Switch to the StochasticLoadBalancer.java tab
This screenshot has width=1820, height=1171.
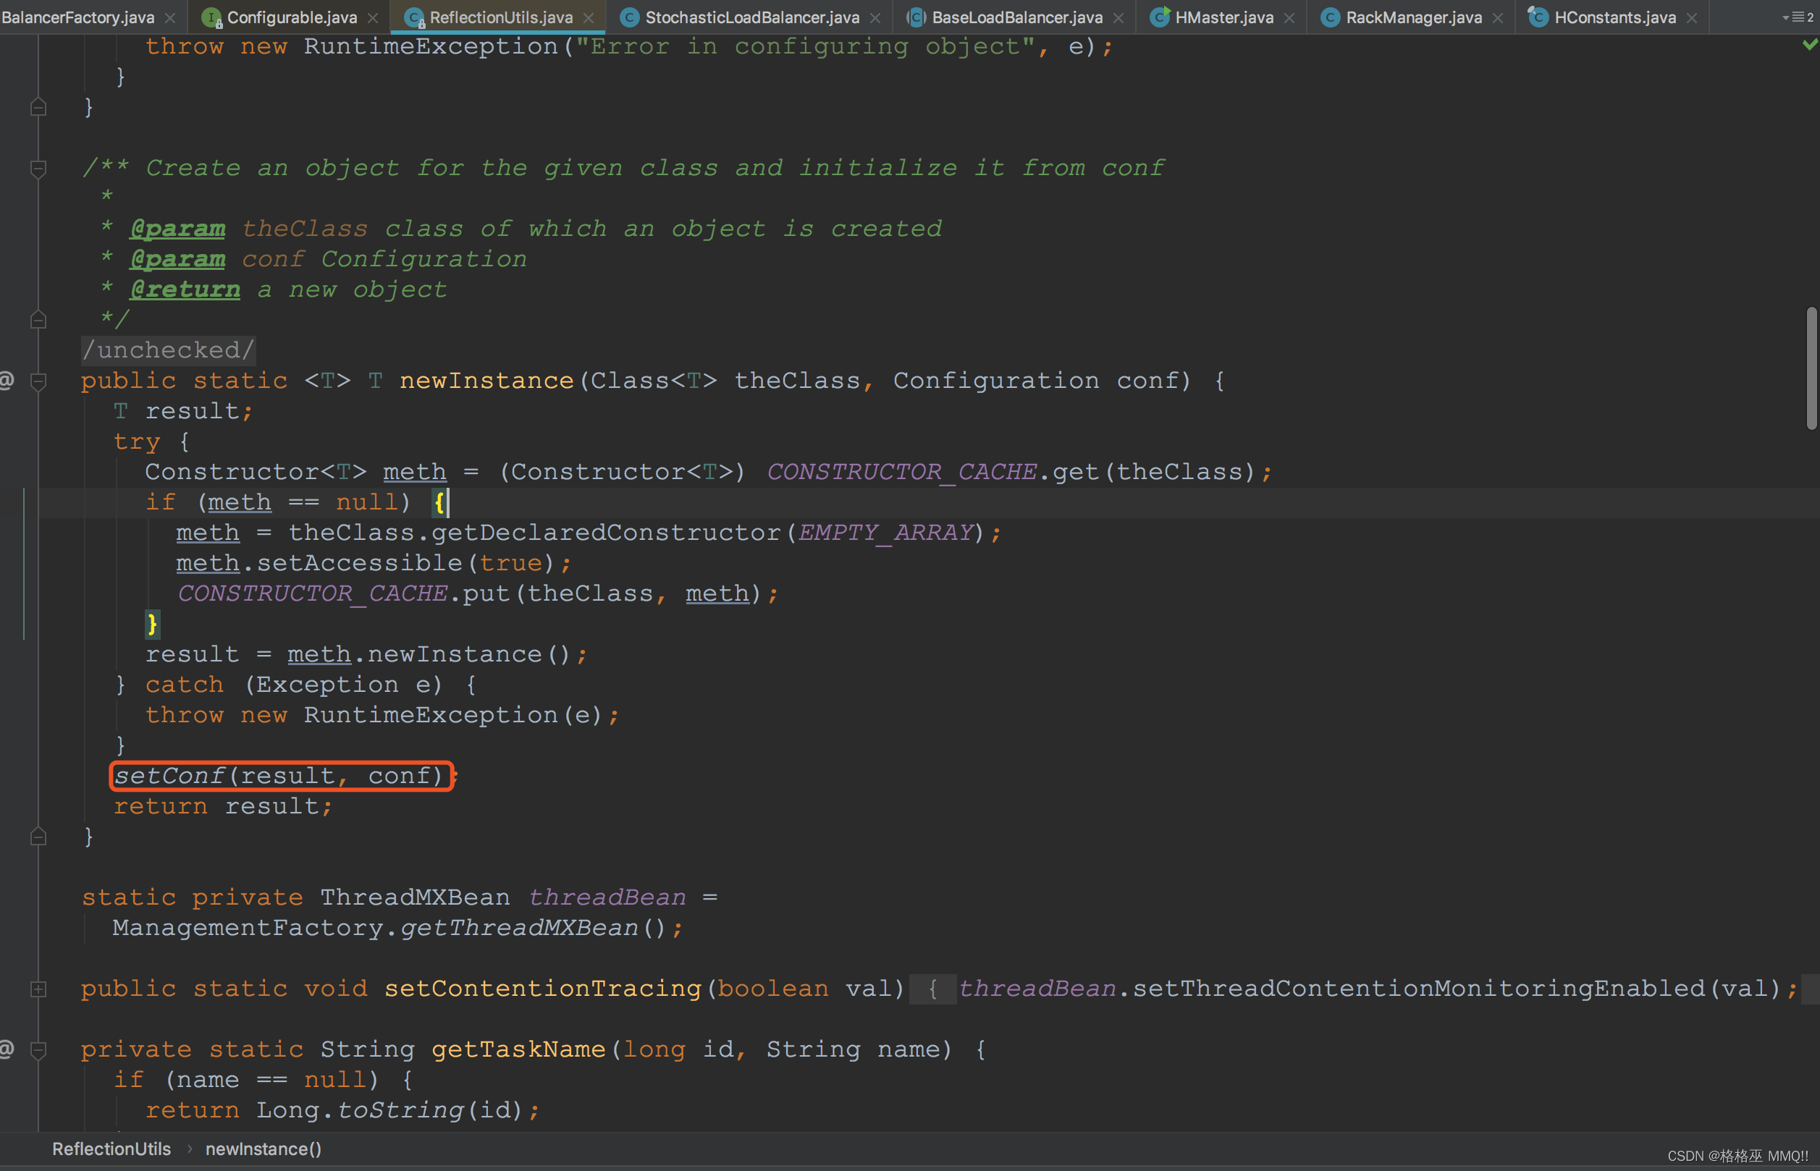click(751, 17)
